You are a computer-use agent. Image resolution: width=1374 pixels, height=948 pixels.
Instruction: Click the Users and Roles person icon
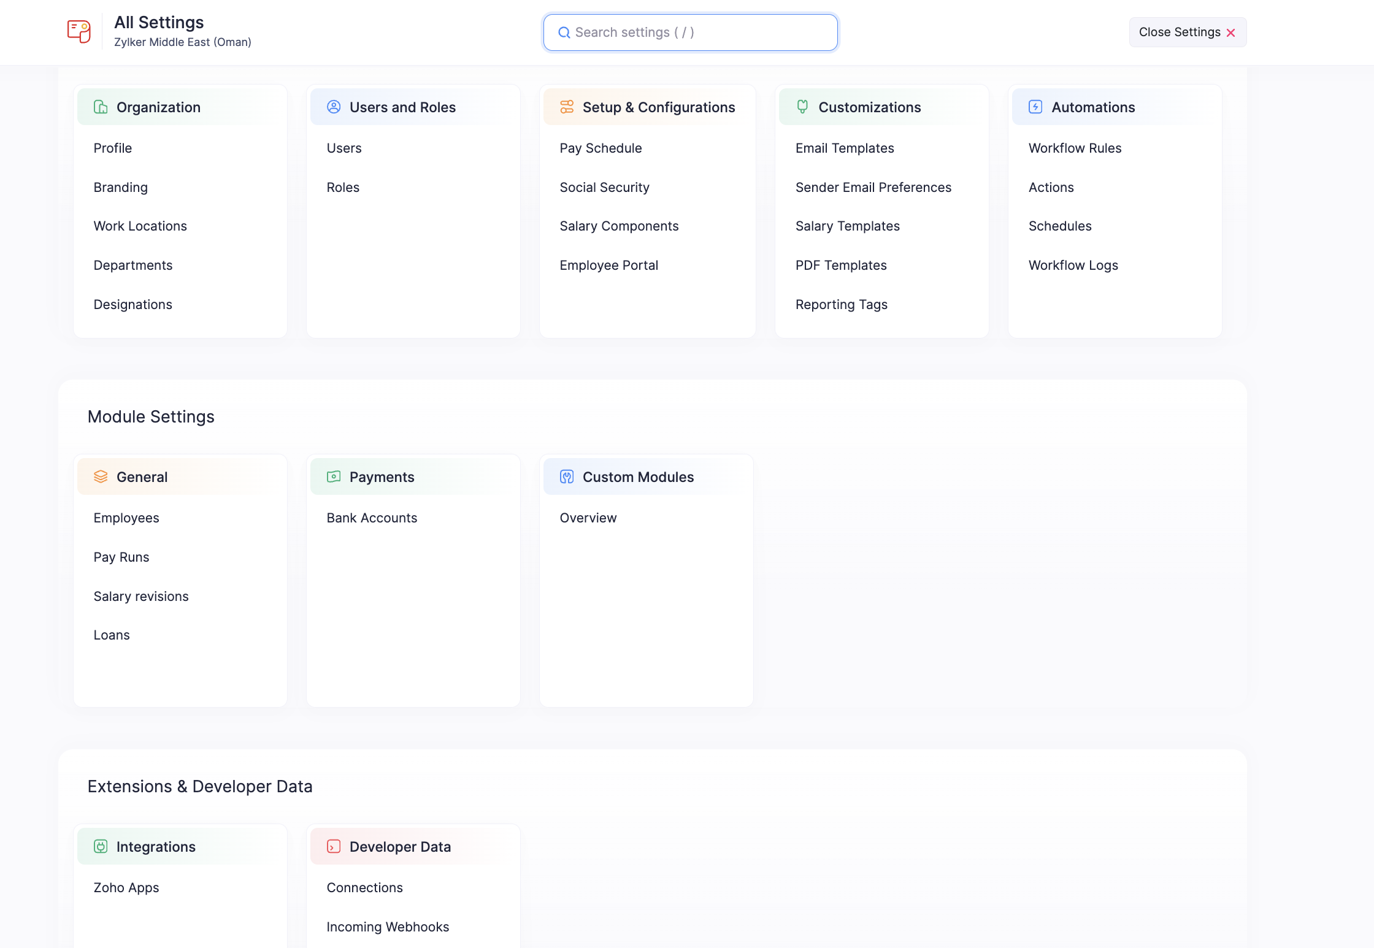click(x=334, y=107)
